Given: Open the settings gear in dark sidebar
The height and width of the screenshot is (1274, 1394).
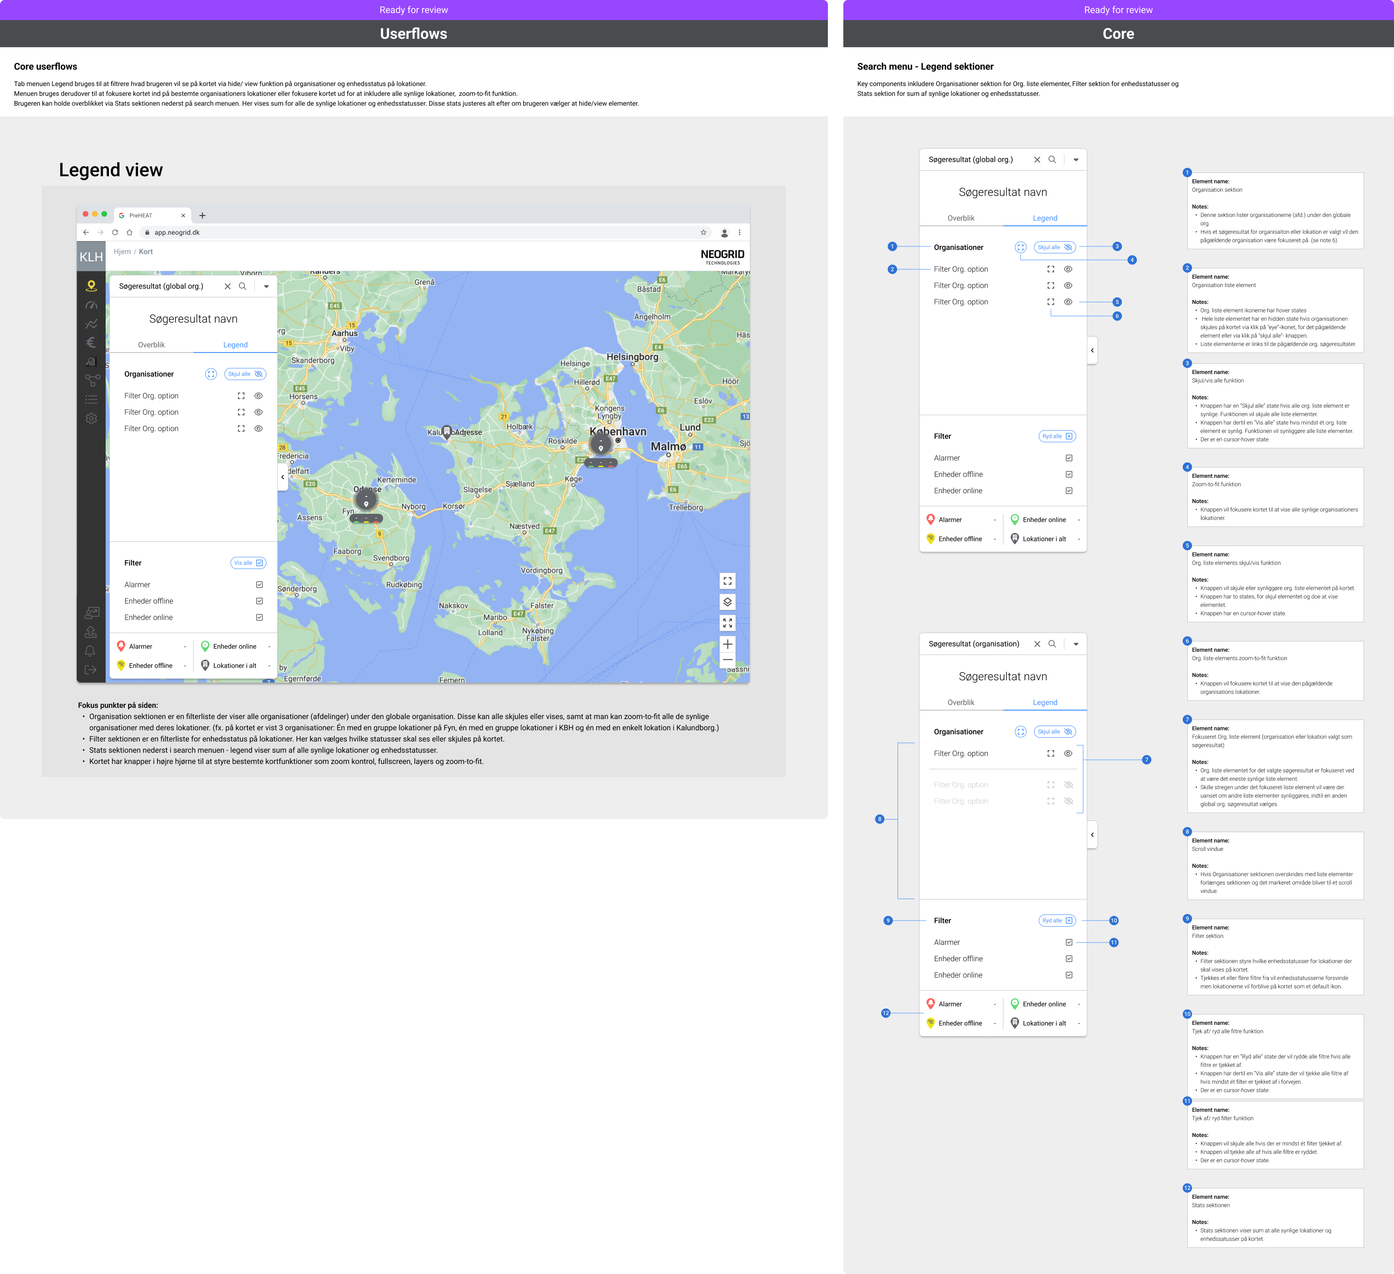Looking at the screenshot, I should 91,418.
